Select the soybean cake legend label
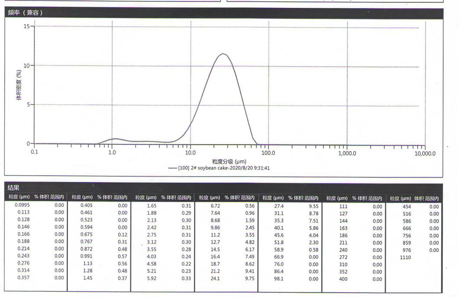Viewport: 459px width, 298px height. point(224,168)
